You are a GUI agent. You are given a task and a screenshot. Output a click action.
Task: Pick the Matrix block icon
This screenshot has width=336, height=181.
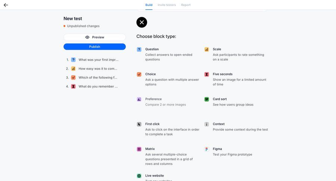point(139,149)
